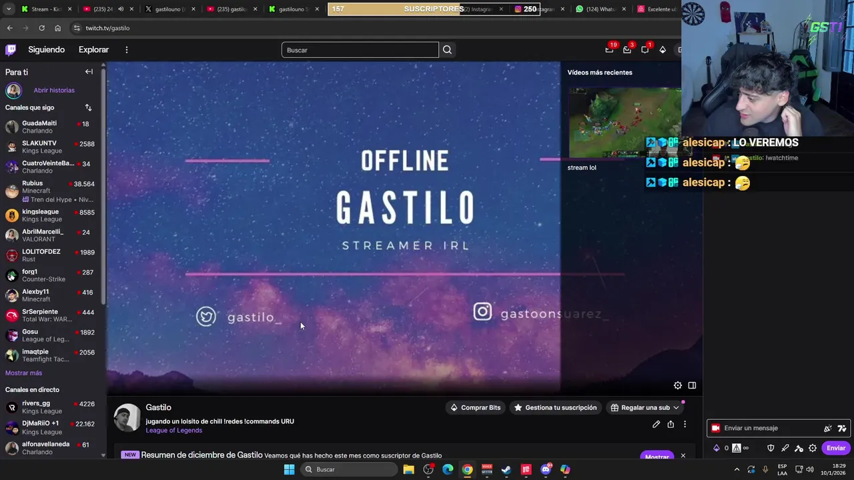
Task: Go back in the browser
Action: pyautogui.click(x=9, y=28)
